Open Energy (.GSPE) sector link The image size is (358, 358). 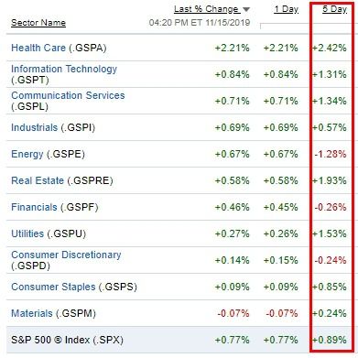27,154
